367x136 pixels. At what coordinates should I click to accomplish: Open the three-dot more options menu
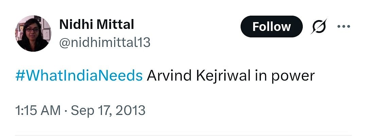[344, 27]
